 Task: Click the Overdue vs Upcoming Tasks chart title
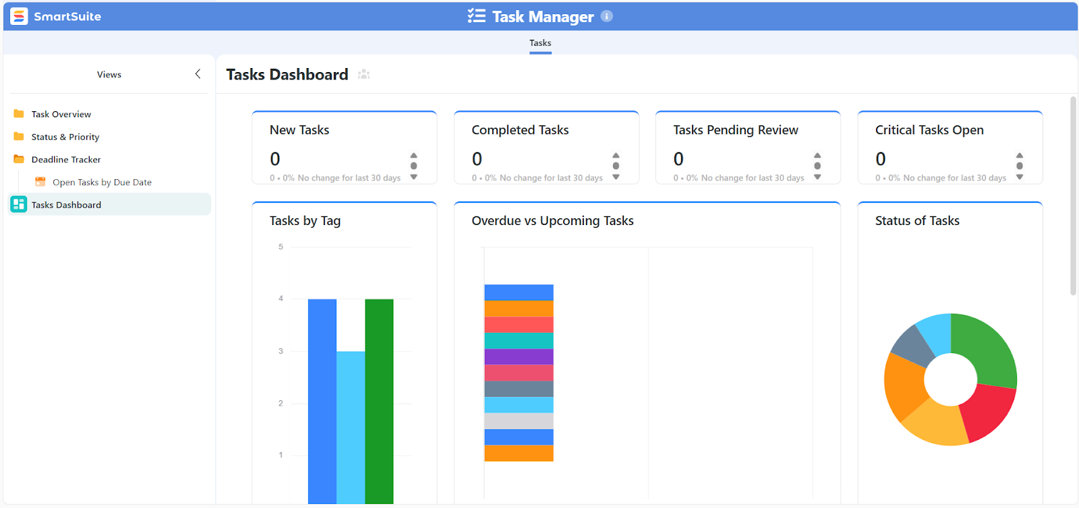tap(552, 221)
